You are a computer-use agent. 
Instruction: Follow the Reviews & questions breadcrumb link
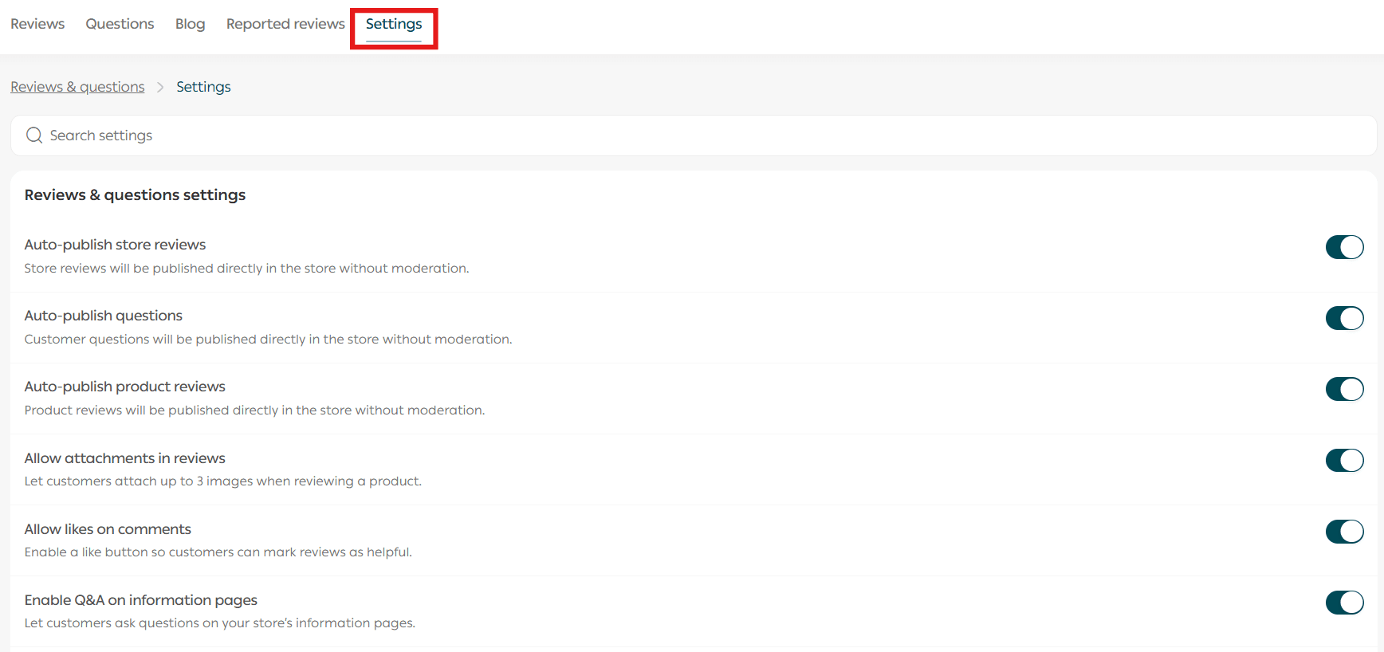tap(77, 87)
